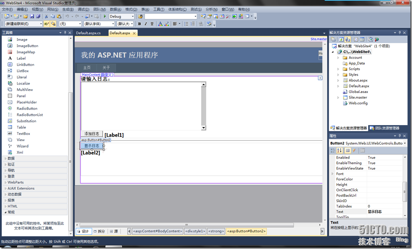
Task: Click the asp:Content#BodyContent breadcrumb tag
Action: tap(158, 231)
